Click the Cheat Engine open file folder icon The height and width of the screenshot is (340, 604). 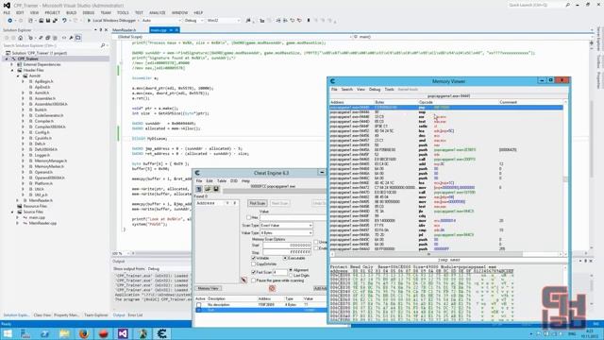coord(208,189)
